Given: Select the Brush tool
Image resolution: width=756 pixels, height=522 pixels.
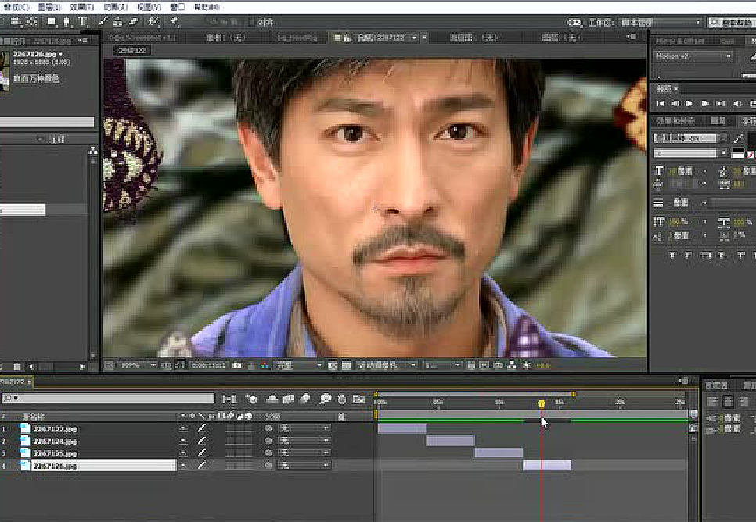Looking at the screenshot, I should (x=103, y=22).
